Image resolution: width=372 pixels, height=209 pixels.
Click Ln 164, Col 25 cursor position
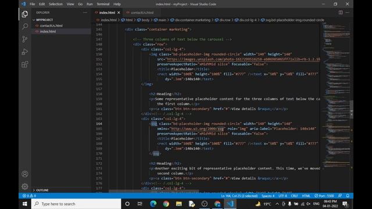point(239,196)
